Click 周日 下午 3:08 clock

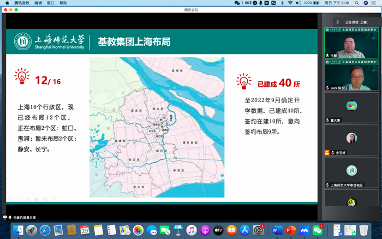click(x=337, y=3)
